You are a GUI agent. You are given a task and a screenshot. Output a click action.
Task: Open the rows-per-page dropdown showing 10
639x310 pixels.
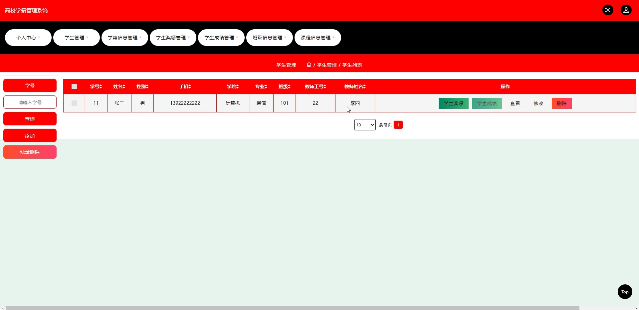[x=365, y=125]
